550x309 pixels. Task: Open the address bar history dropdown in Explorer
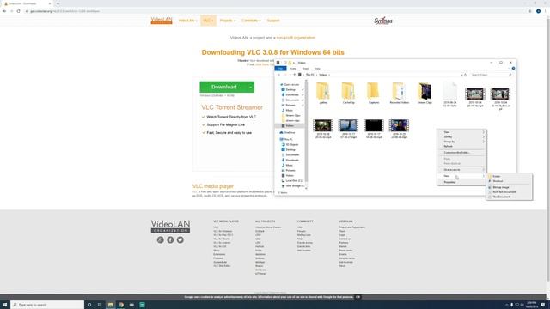pos(461,75)
